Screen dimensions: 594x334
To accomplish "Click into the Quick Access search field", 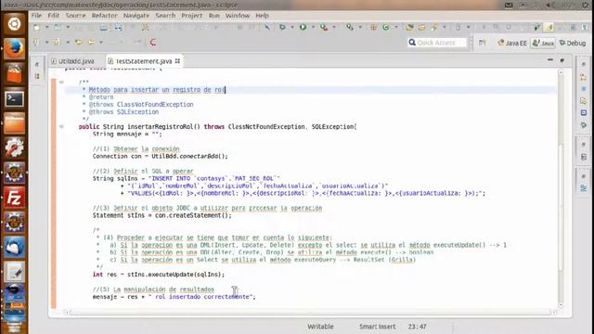I will point(437,43).
